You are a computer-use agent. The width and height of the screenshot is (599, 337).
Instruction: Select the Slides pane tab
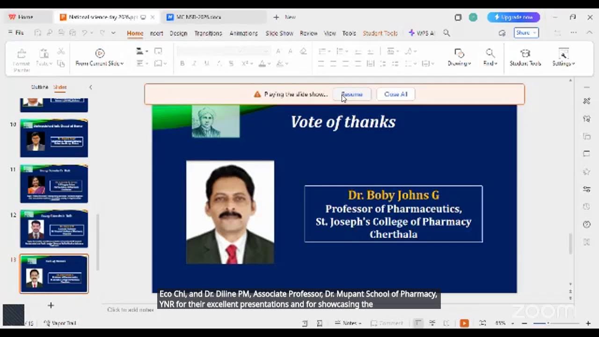[x=60, y=87]
